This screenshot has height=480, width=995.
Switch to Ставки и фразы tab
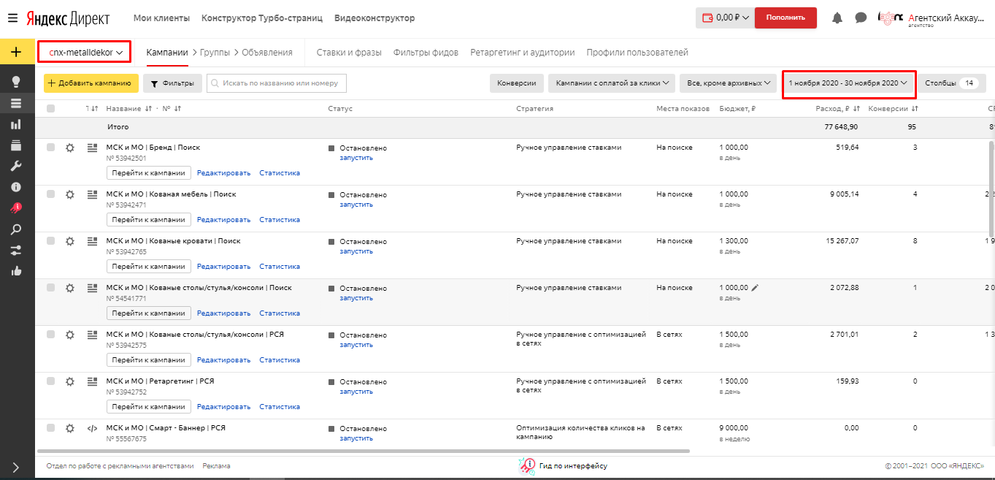[350, 53]
